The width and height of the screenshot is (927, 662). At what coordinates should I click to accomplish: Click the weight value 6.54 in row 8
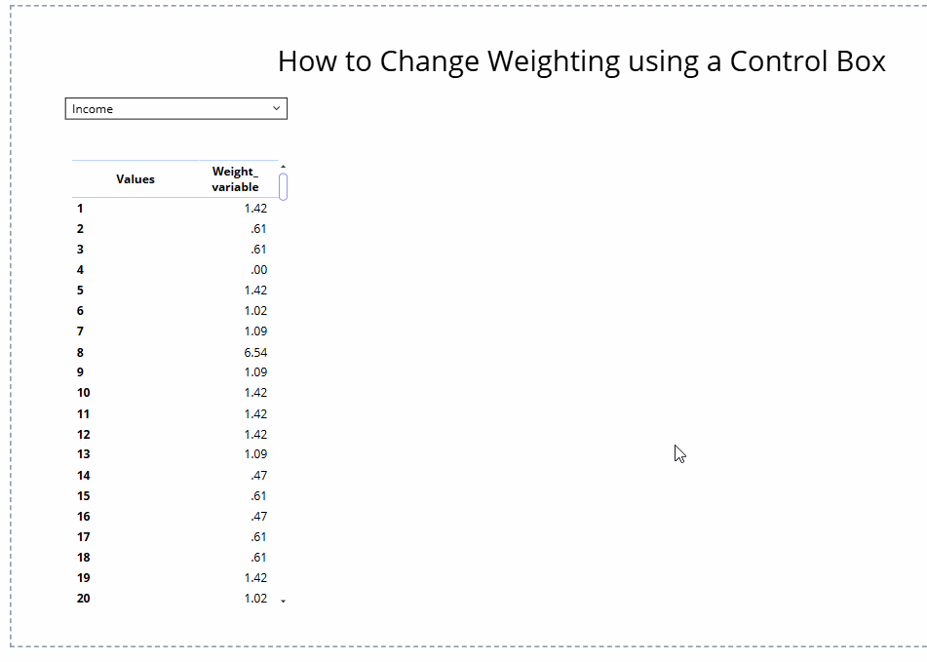click(x=256, y=352)
